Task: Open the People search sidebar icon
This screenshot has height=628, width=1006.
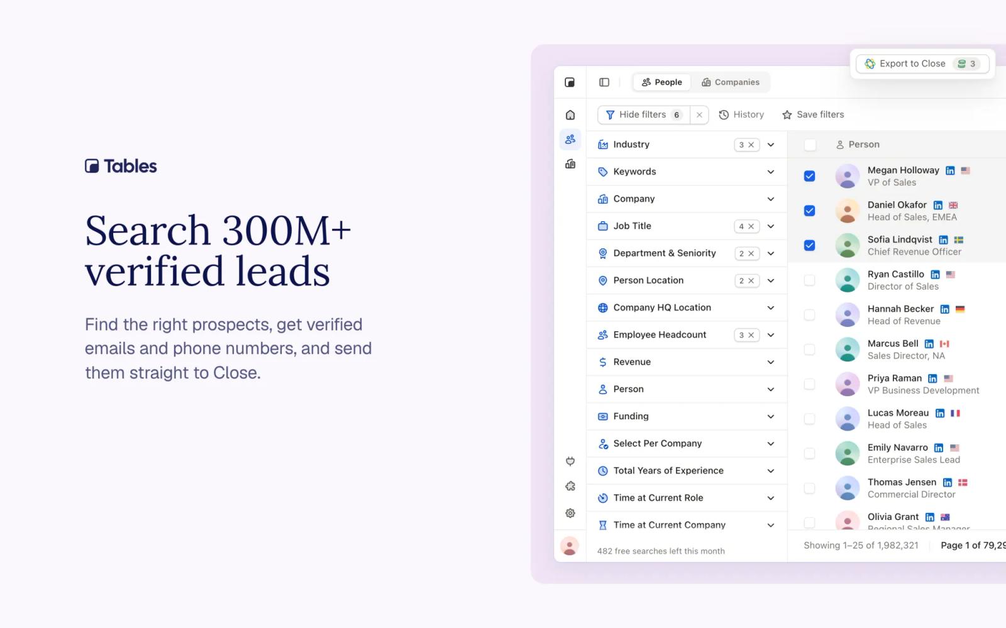Action: click(570, 140)
